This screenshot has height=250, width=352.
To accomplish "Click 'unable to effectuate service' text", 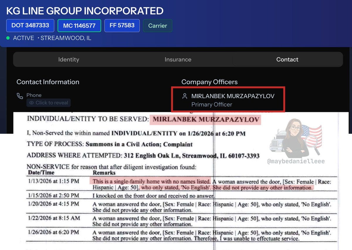I will (261, 239).
